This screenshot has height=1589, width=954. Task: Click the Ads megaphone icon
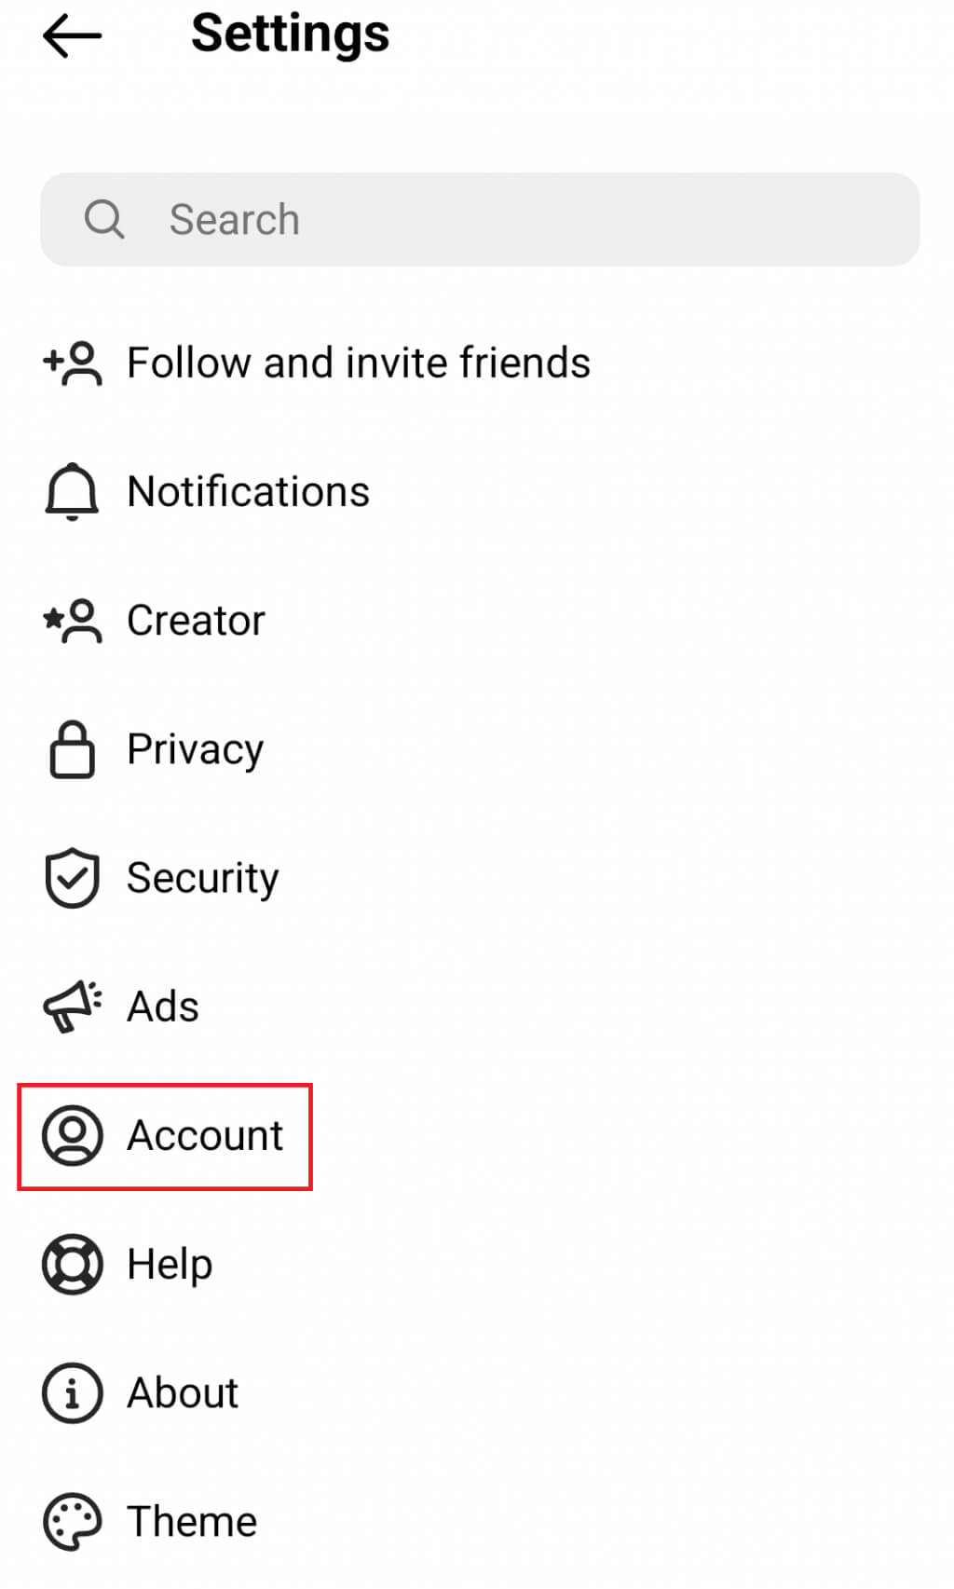click(x=72, y=1007)
